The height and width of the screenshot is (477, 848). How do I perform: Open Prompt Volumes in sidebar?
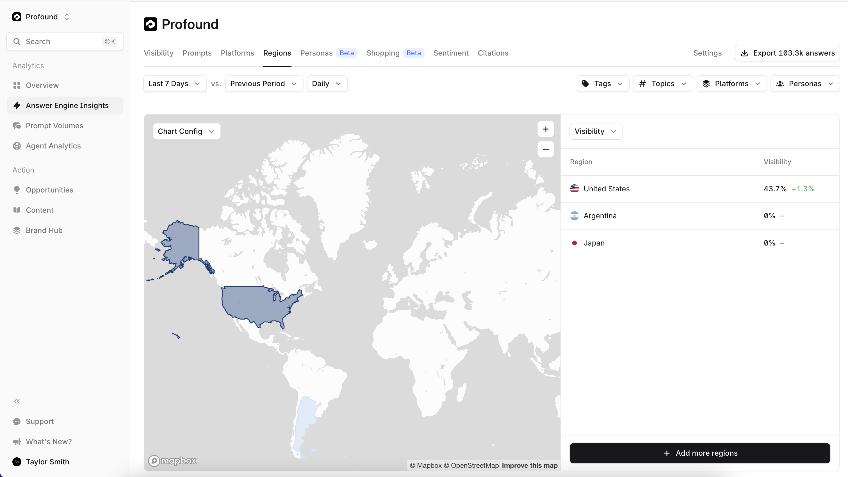tap(54, 126)
